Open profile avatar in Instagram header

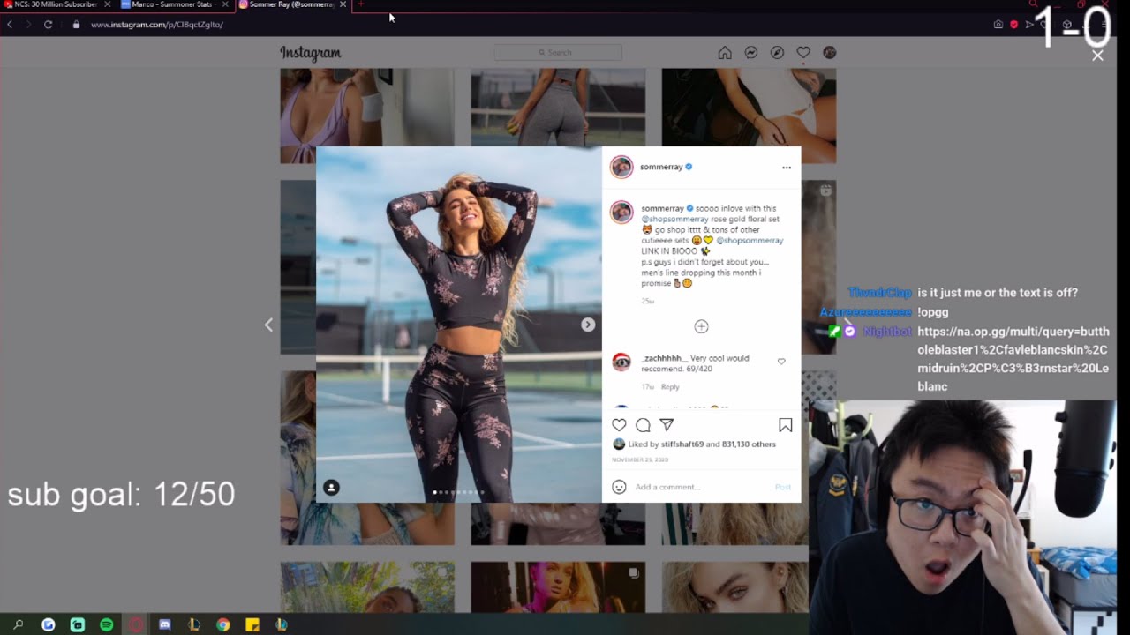tap(829, 53)
